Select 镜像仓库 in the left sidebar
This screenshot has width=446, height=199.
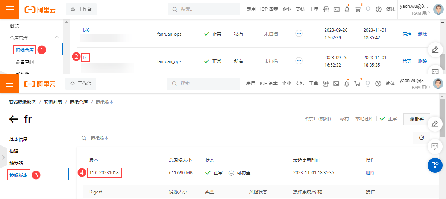[x=25, y=50]
